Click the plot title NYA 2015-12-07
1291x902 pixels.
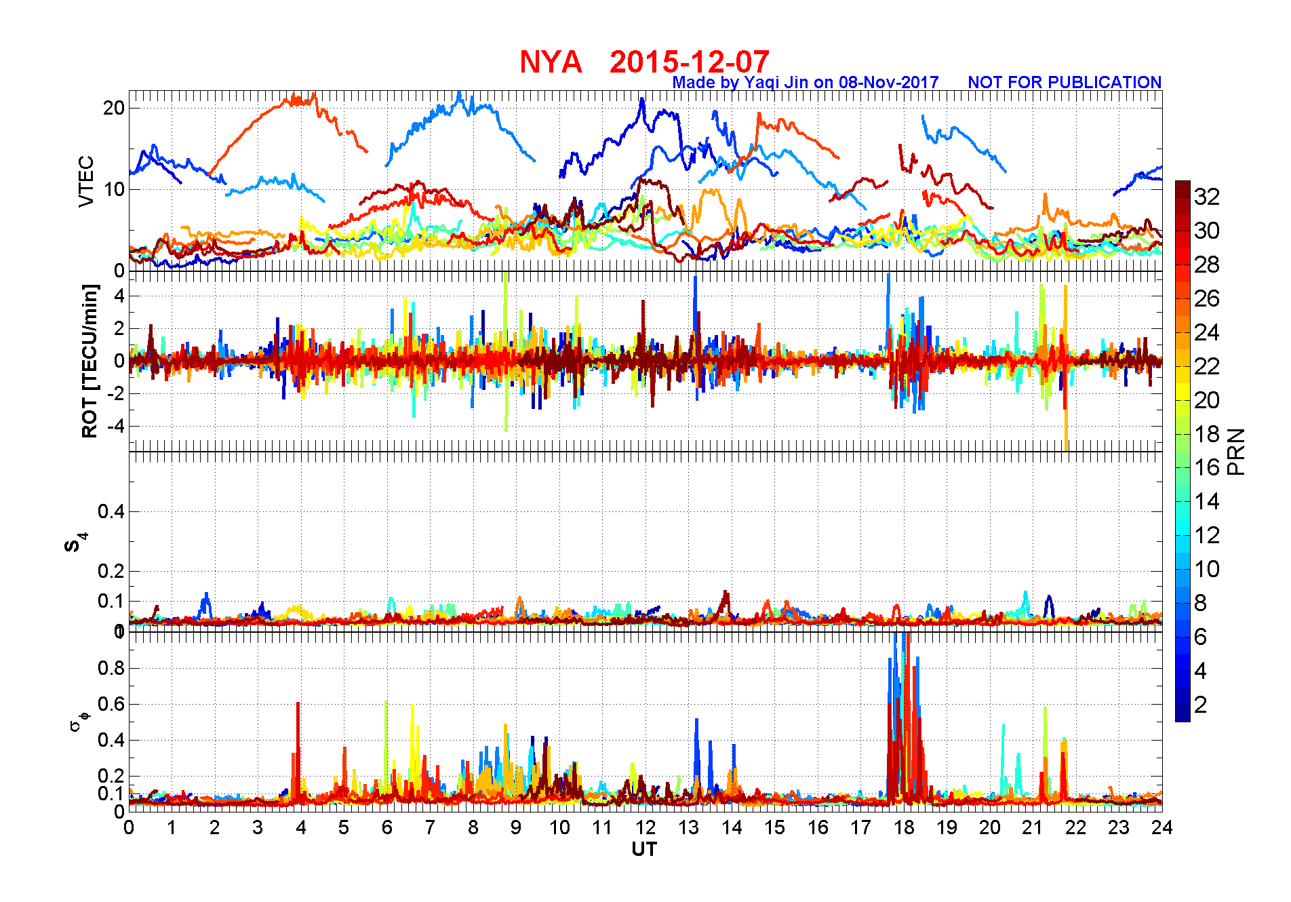point(644,62)
